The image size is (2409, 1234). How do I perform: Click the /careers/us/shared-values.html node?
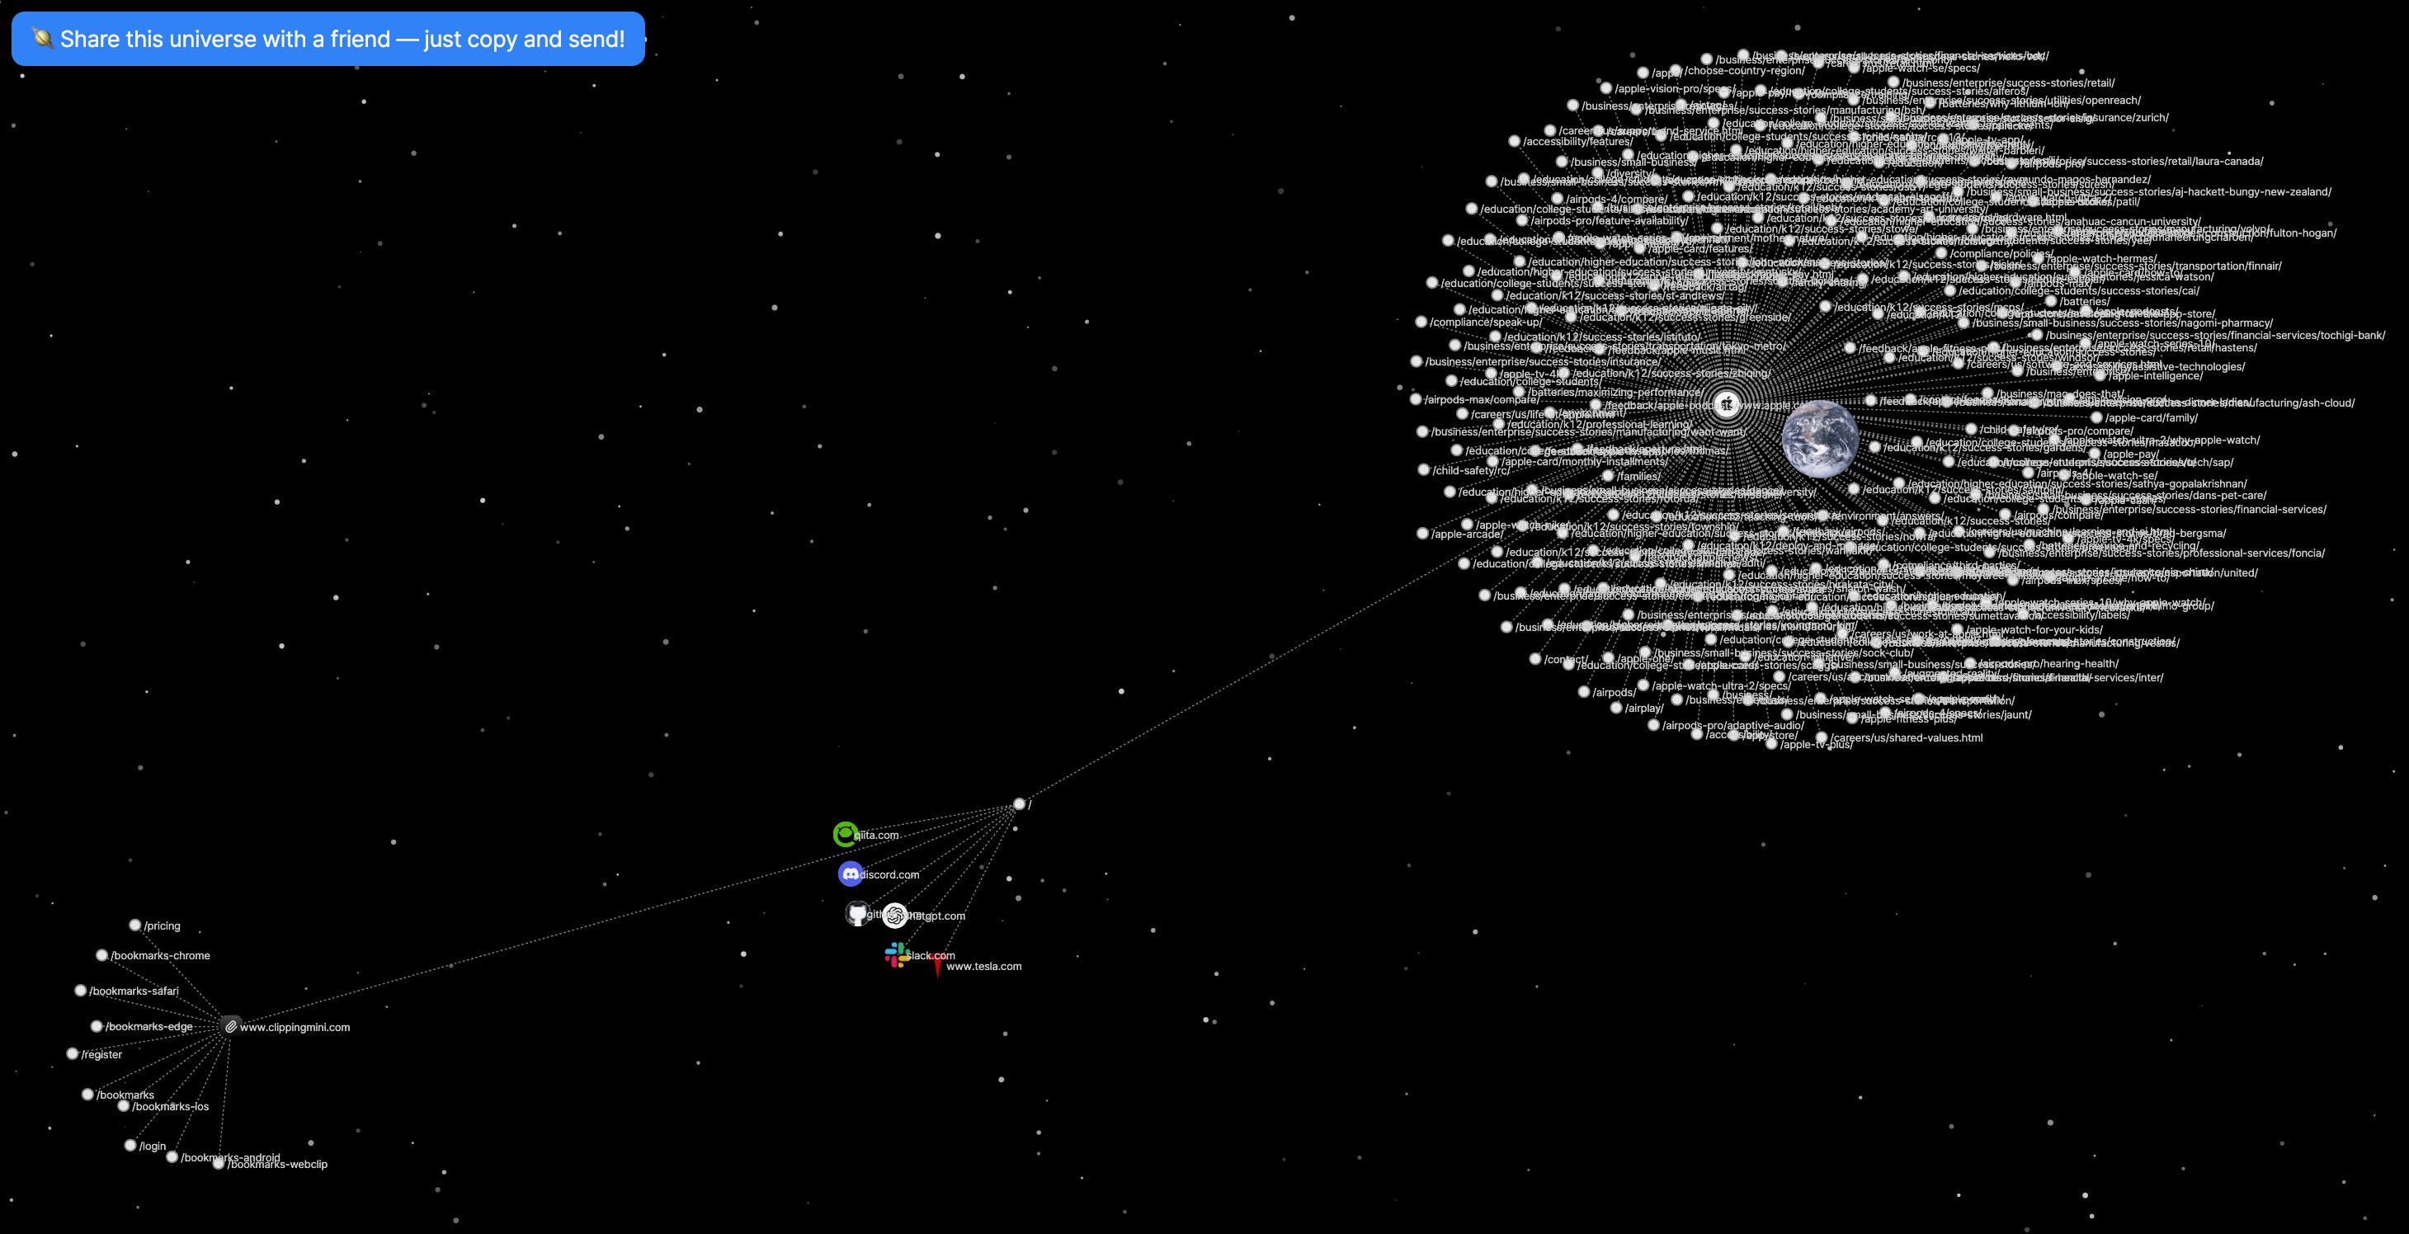1821,738
